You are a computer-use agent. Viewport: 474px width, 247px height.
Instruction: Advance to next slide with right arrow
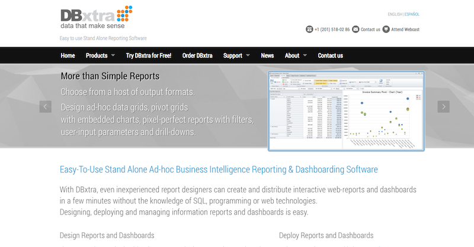coord(443,106)
